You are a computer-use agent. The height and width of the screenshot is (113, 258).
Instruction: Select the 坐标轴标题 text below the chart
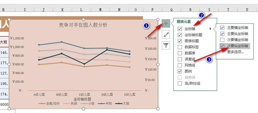83,99
